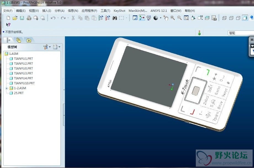Open the 智能 selection filter dropdown
The width and height of the screenshot is (254, 168).
tap(241, 33)
